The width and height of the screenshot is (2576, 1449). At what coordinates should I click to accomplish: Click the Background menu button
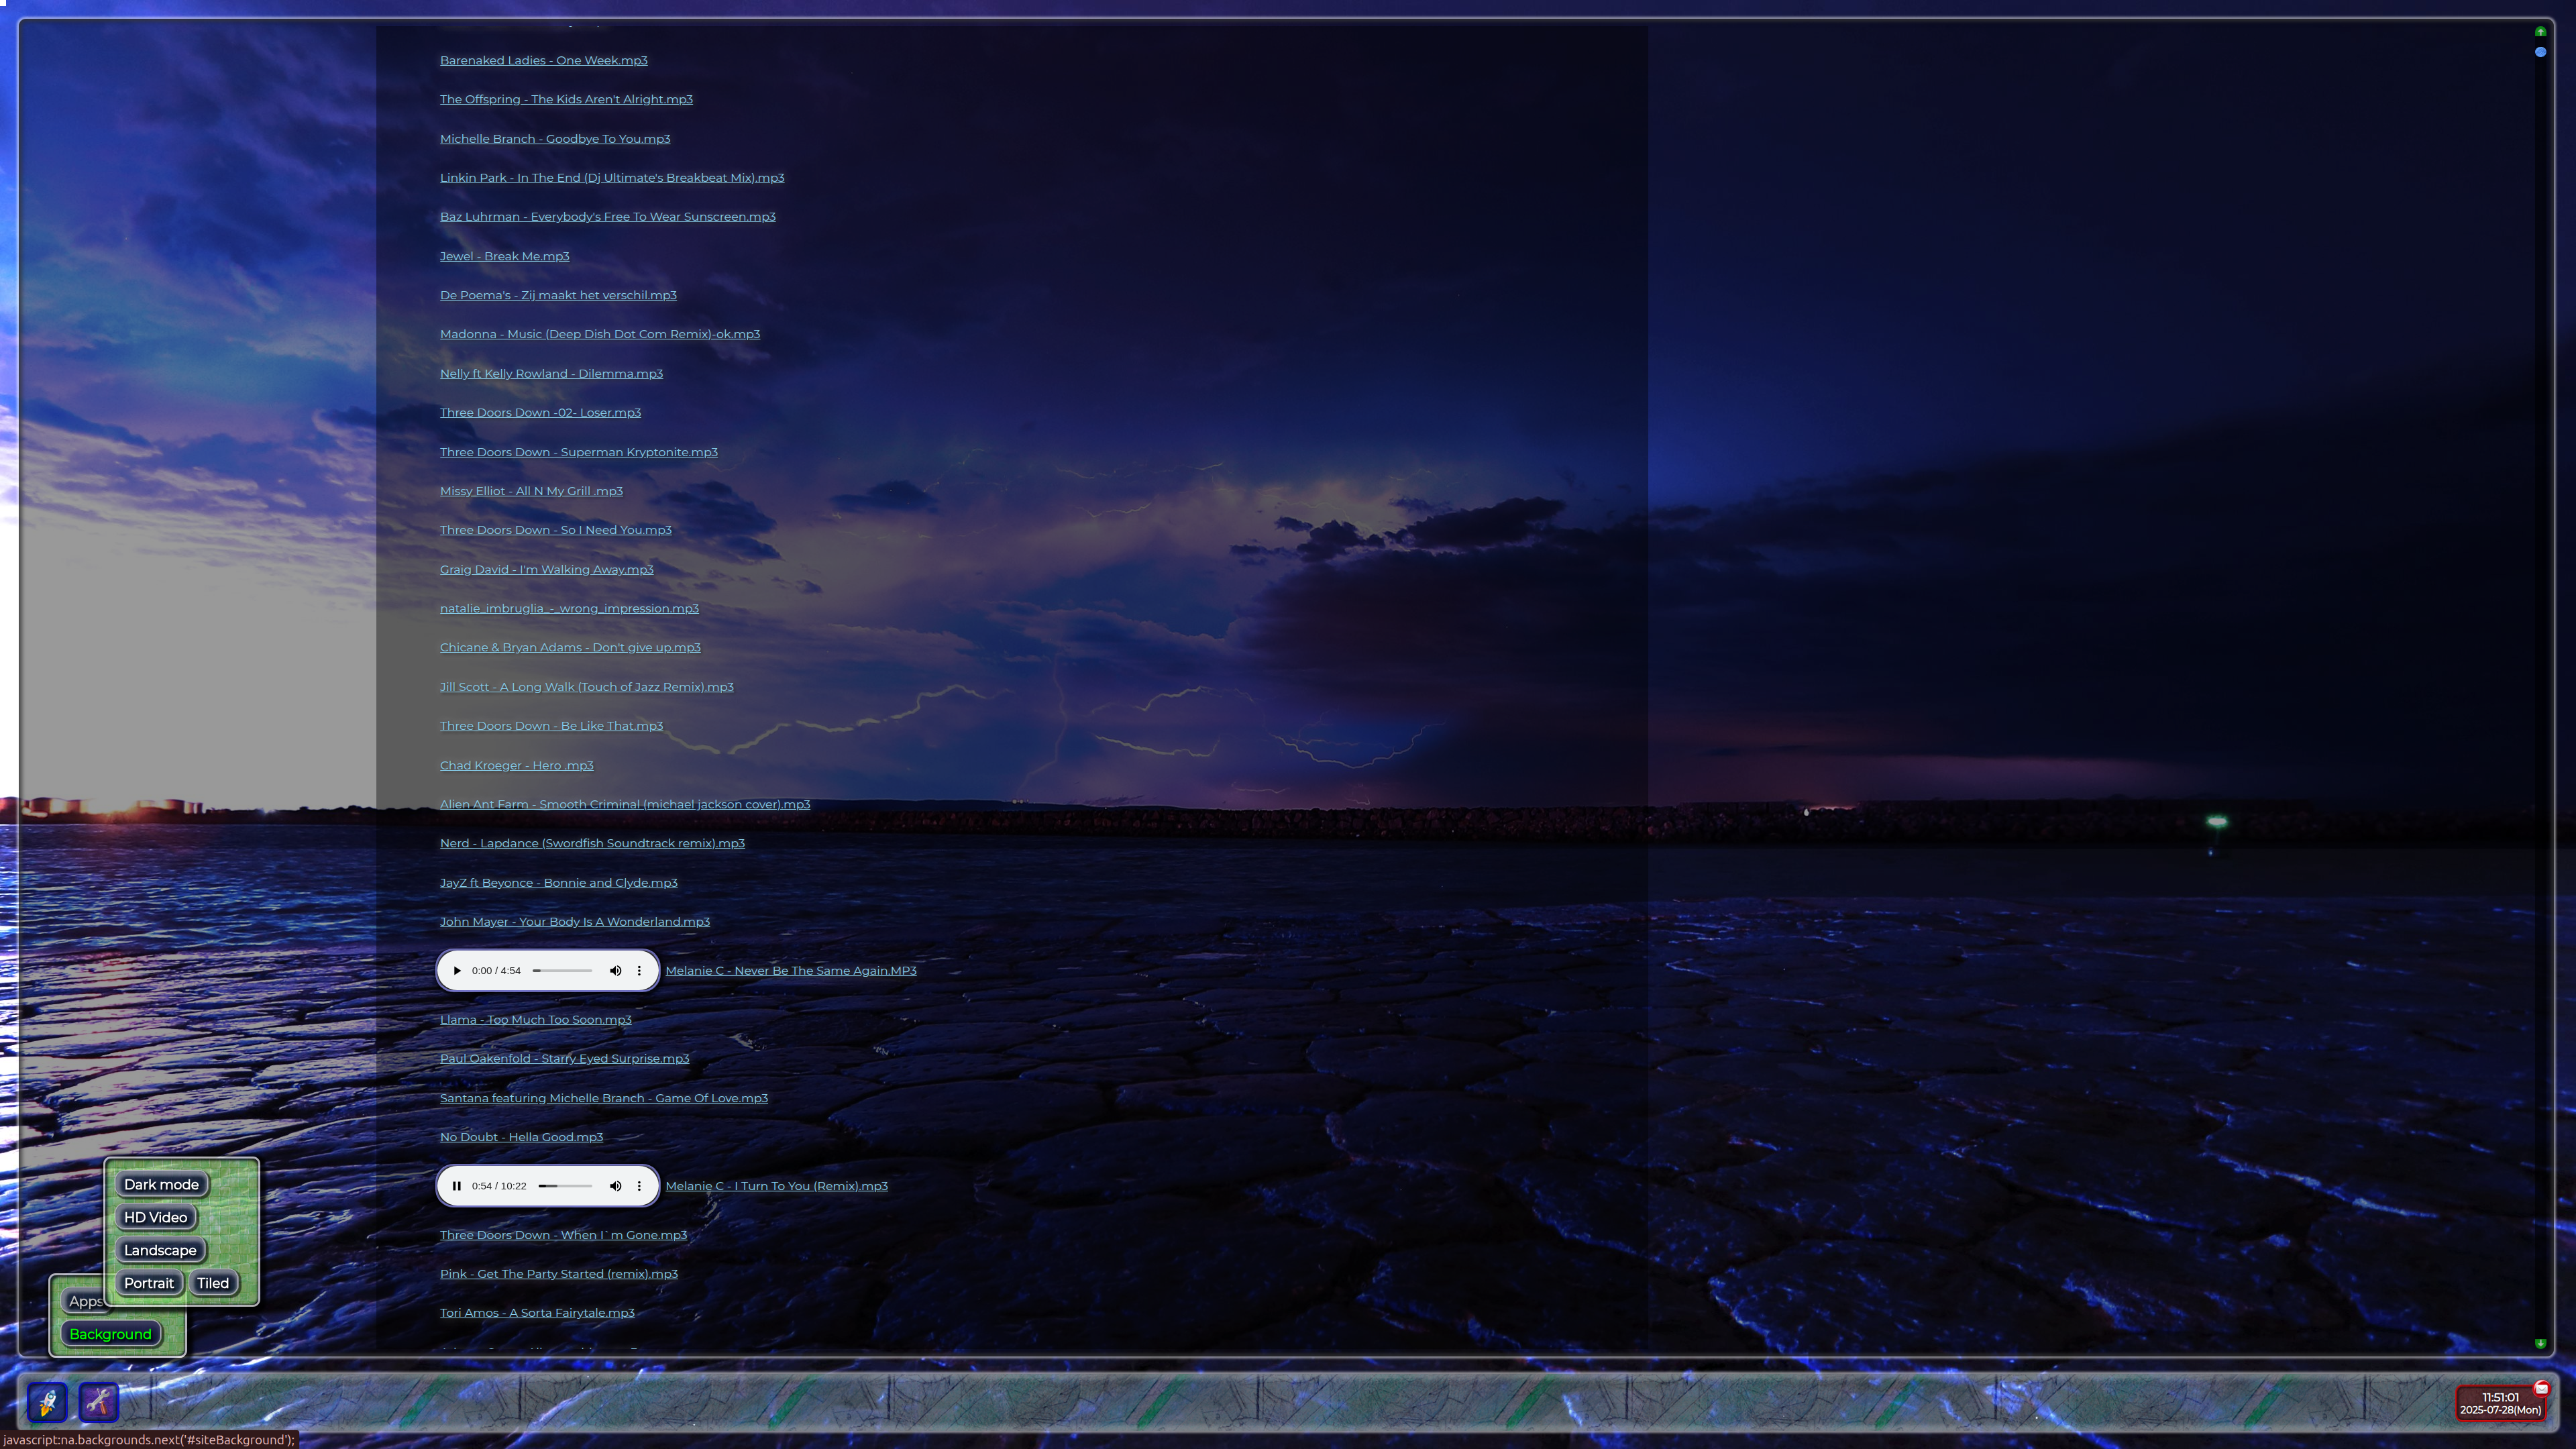(x=110, y=1335)
